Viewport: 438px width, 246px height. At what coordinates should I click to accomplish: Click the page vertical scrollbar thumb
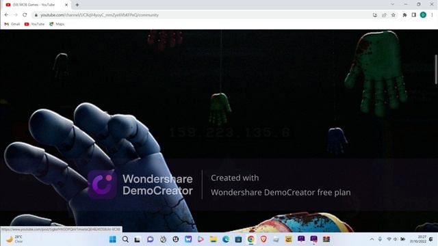pos(436,69)
